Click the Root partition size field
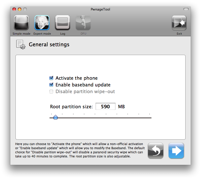This screenshot has height=179, width=201. point(105,106)
